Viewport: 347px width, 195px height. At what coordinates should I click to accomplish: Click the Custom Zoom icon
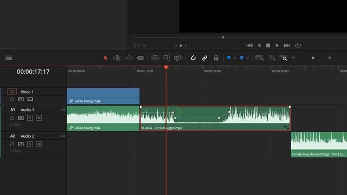pos(282,58)
